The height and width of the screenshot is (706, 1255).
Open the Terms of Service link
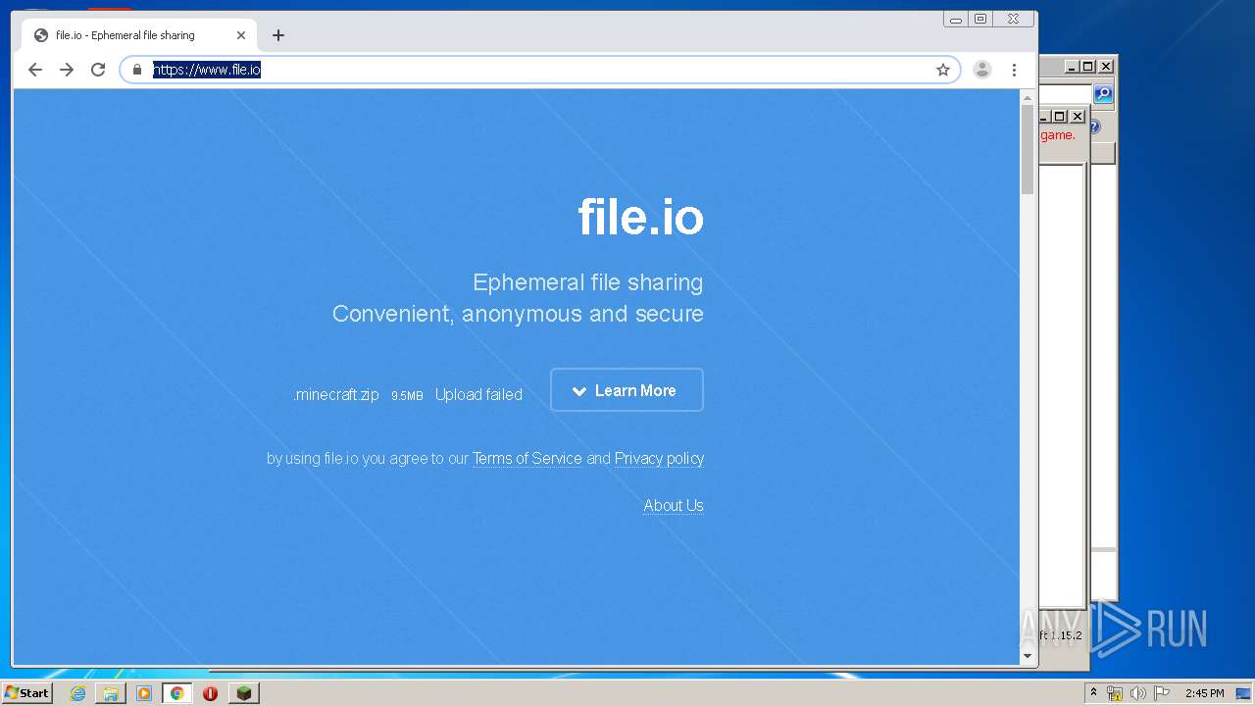(x=527, y=459)
